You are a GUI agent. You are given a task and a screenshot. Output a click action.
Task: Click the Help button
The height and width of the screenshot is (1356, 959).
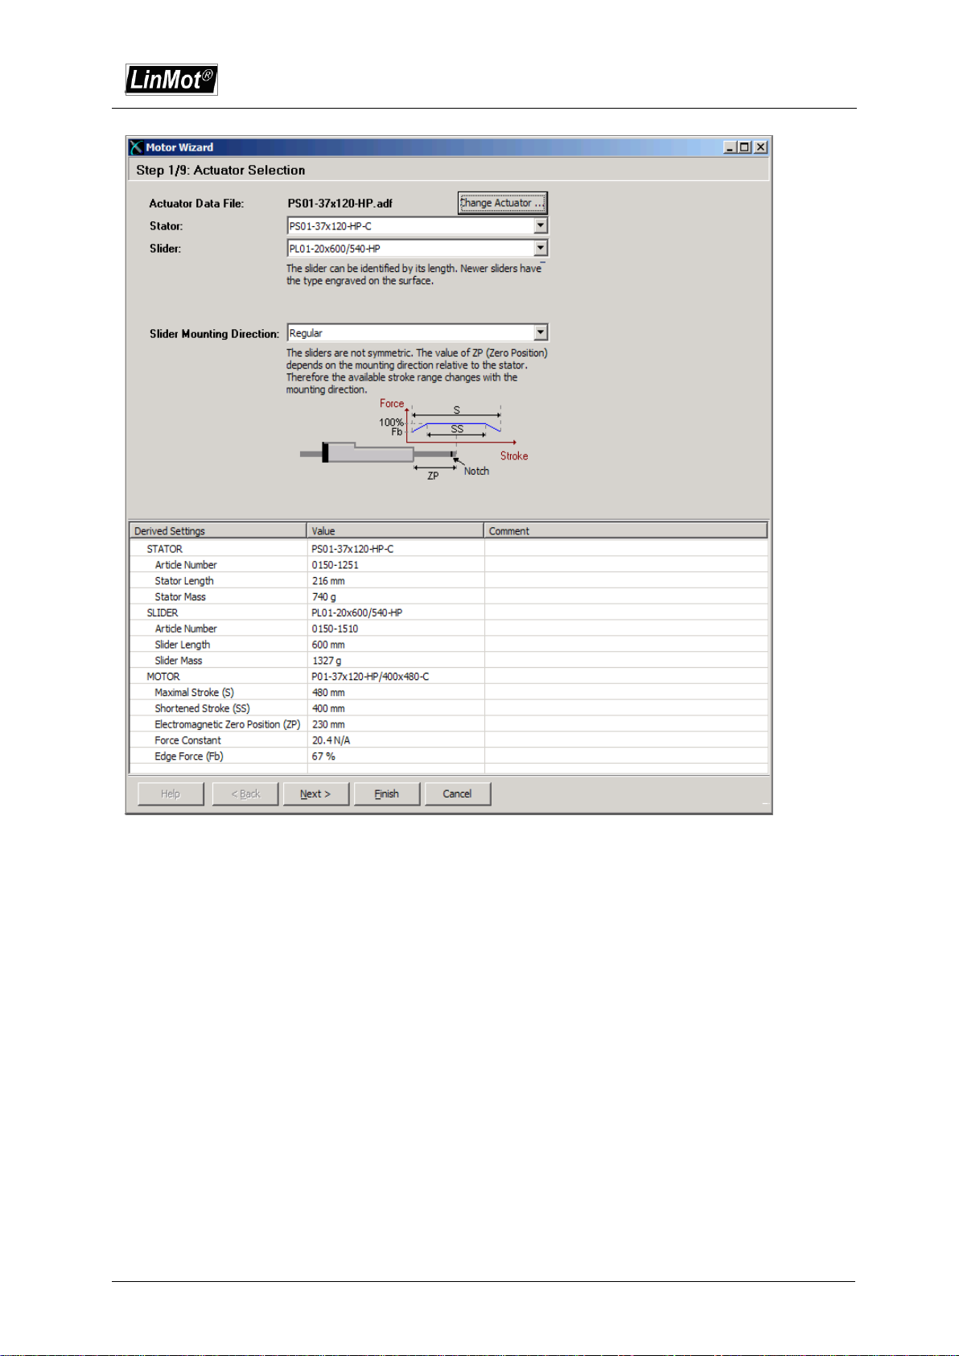tap(171, 793)
